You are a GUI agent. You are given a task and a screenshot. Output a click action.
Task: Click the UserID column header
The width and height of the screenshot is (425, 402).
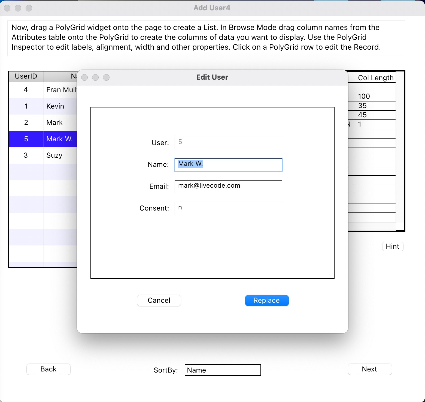pyautogui.click(x=26, y=76)
